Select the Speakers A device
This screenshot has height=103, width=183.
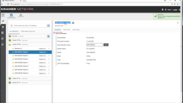[x=18, y=49]
